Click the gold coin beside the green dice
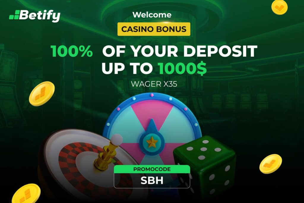Image resolution: width=304 pixels, height=203 pixels. pos(271,164)
